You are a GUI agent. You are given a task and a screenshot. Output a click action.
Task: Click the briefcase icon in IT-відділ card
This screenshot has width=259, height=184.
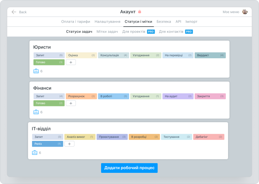[35, 153]
